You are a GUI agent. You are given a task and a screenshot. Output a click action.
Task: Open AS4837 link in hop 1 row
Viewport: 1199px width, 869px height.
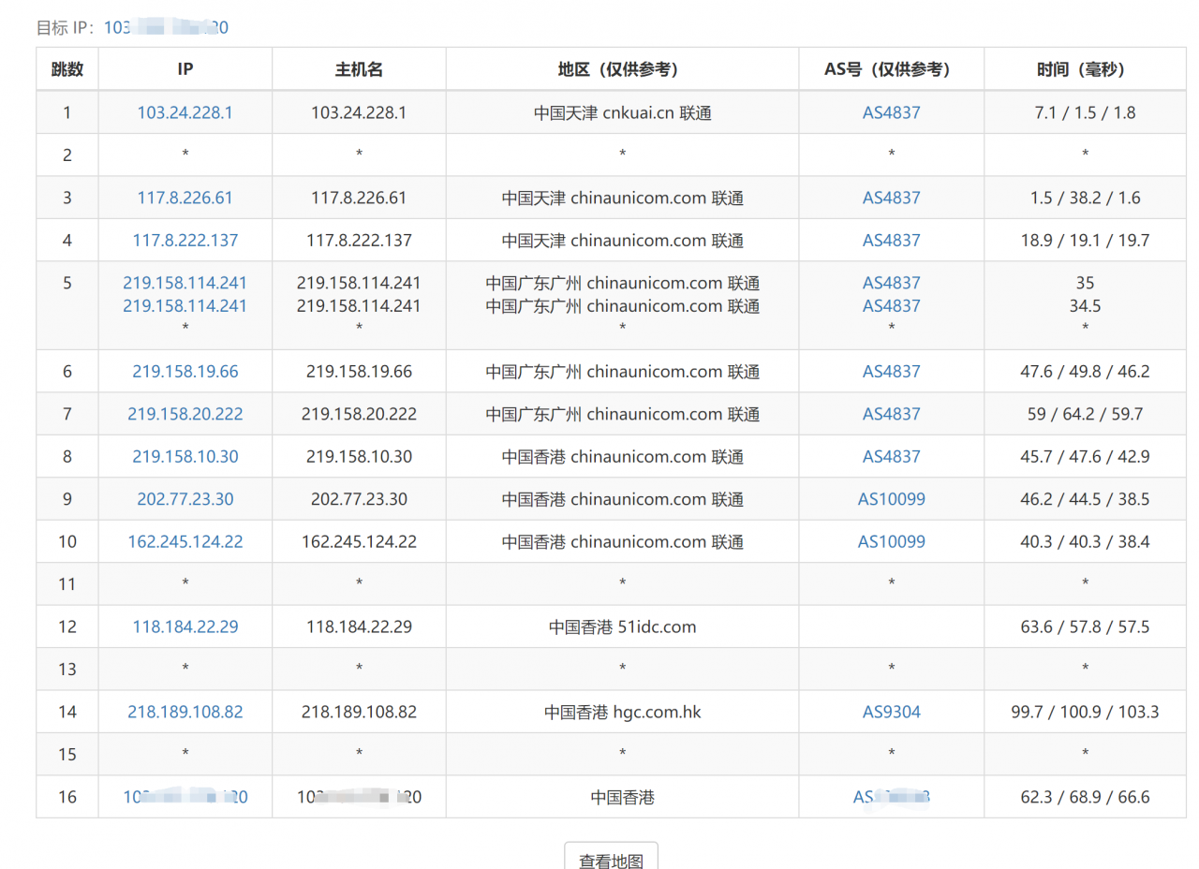891,112
